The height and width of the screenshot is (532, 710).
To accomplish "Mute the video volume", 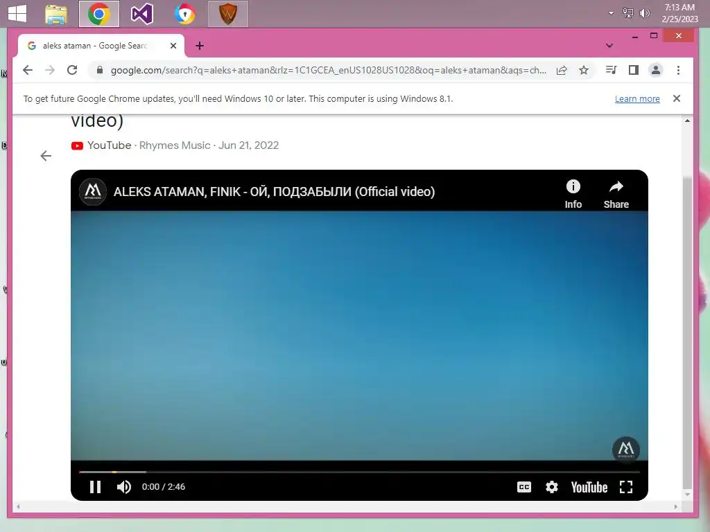I will 123,487.
